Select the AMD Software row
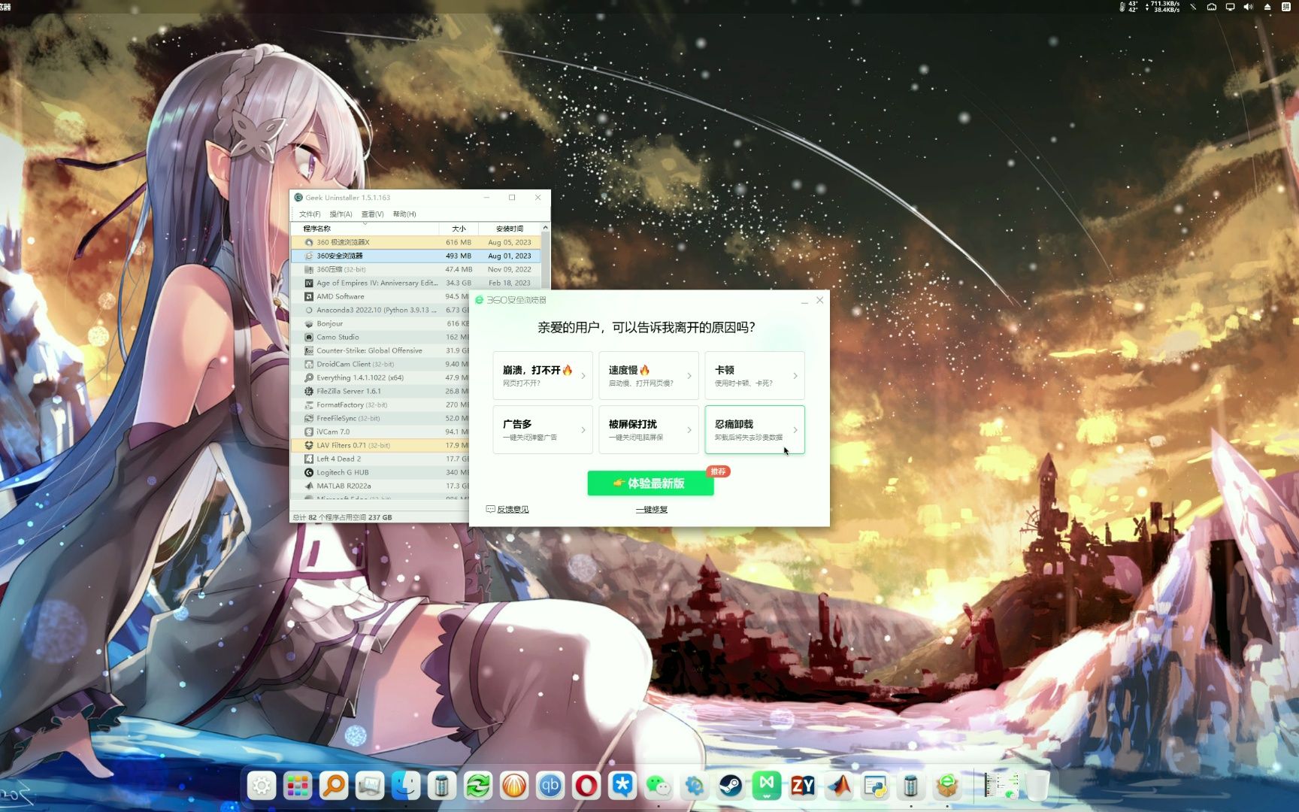 (x=380, y=296)
